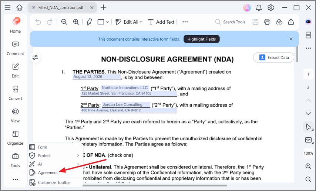
Task: Open Organize in left sidebar
Action: [x=15, y=138]
